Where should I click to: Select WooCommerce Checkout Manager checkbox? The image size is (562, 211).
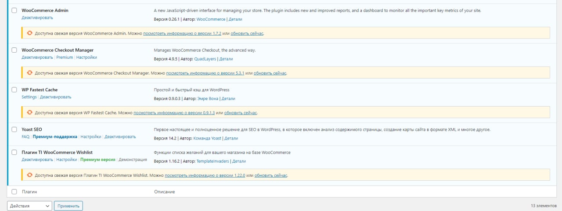coord(14,50)
